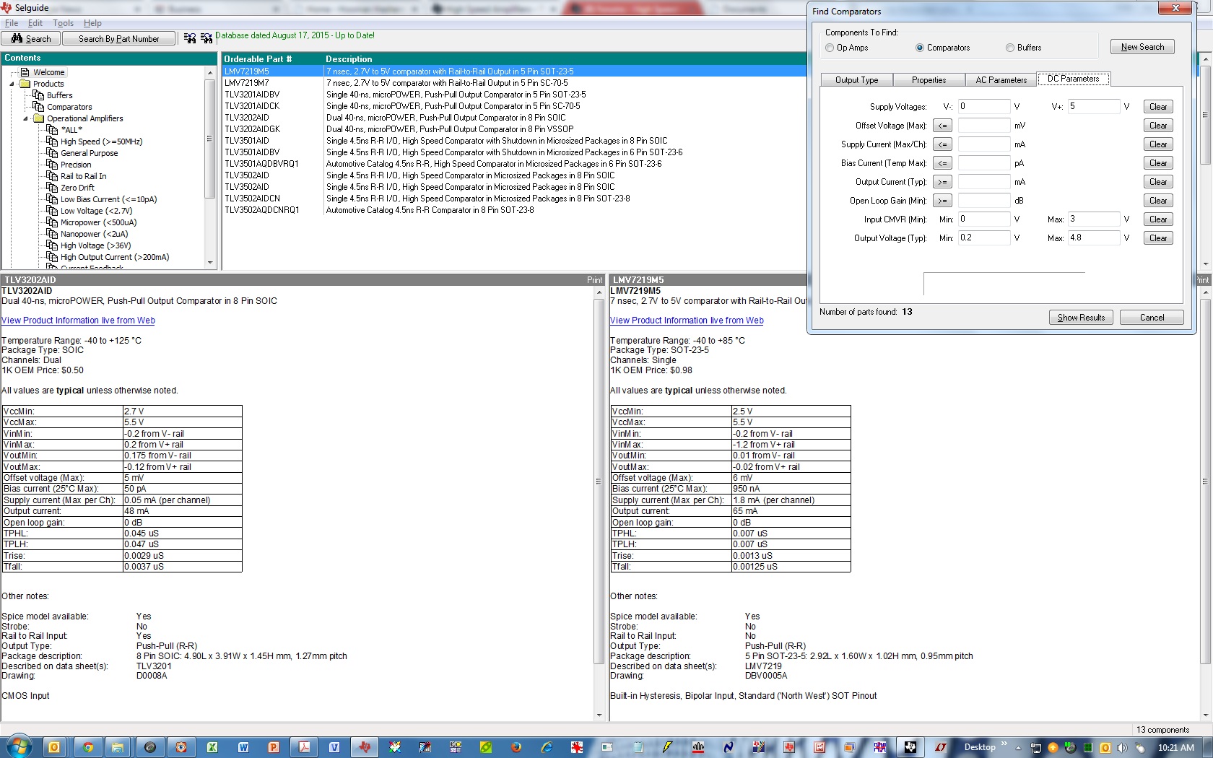Toggle the Supply Current (Max/Ch) <= operator button
The width and height of the screenshot is (1213, 758).
(x=942, y=144)
